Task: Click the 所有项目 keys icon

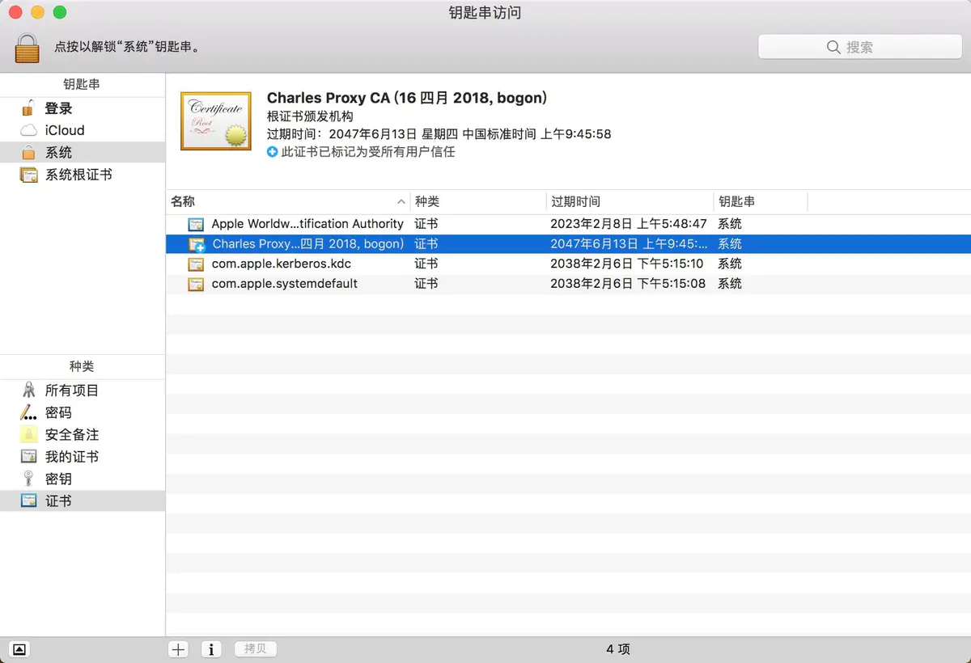Action: coord(29,390)
